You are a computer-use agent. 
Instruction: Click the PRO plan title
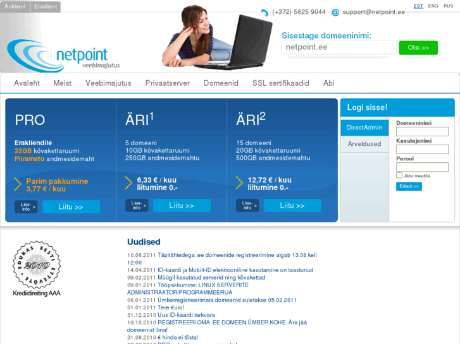(x=30, y=120)
